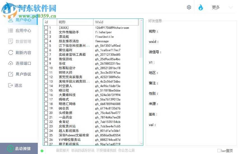This screenshot has width=238, height=154.
Task: Select the 实战者营销工具箱 row name
Action: coord(72,55)
